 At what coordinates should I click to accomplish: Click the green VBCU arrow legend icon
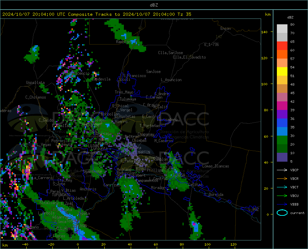[282, 196]
